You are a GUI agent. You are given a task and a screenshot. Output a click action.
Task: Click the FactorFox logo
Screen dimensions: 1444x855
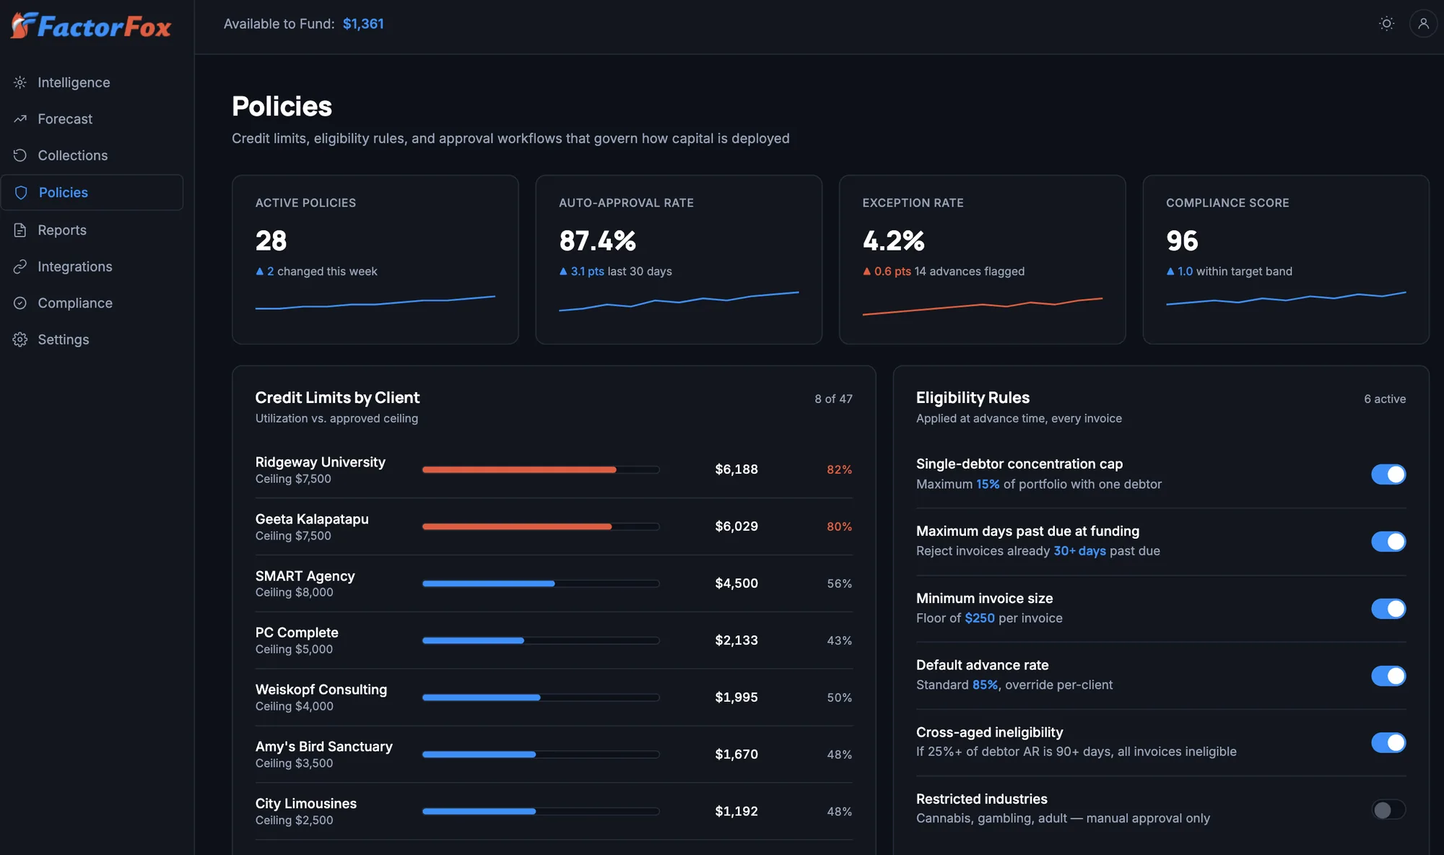point(91,26)
